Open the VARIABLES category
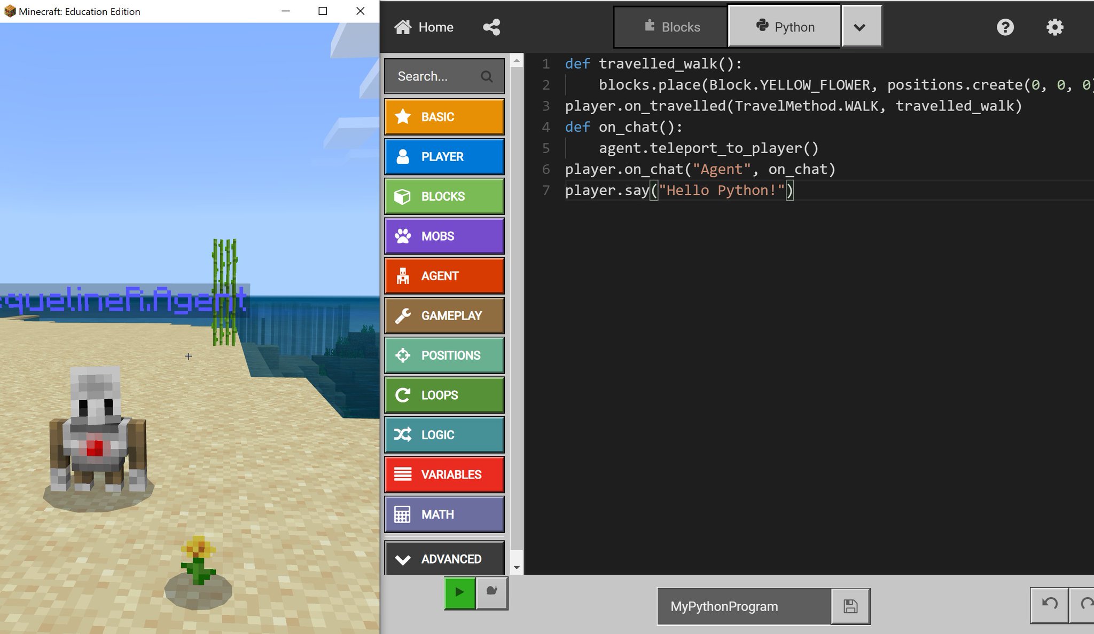This screenshot has height=634, width=1094. [x=444, y=474]
